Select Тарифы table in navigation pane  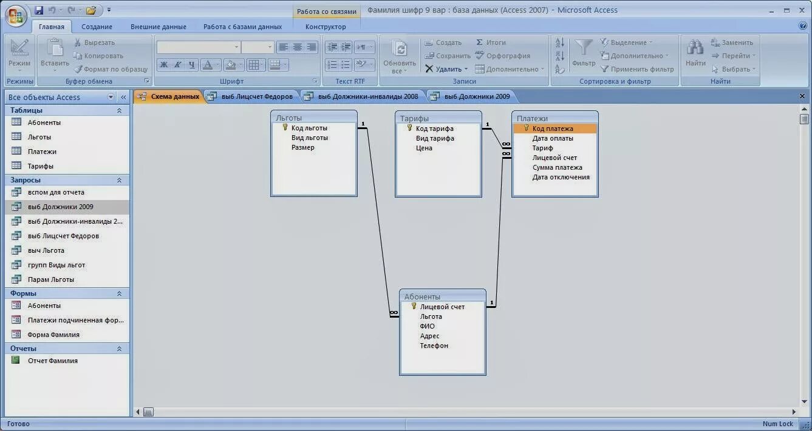(67, 166)
